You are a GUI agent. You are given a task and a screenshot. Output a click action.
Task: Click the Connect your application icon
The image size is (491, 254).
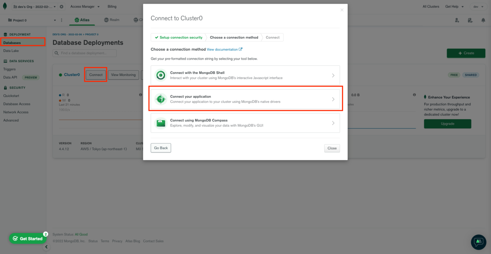click(161, 99)
